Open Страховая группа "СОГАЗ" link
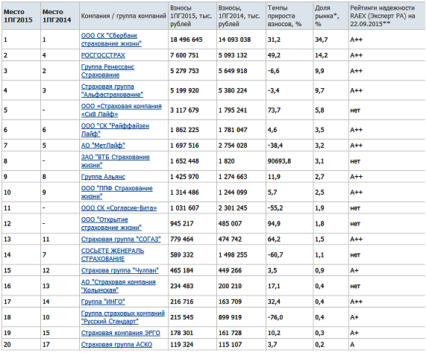This screenshot has width=426, height=353. point(121,240)
